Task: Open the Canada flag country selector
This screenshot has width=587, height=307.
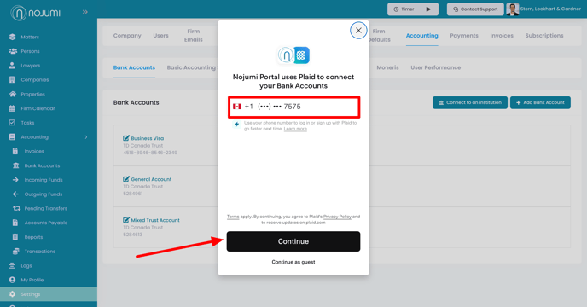Action: pos(237,107)
